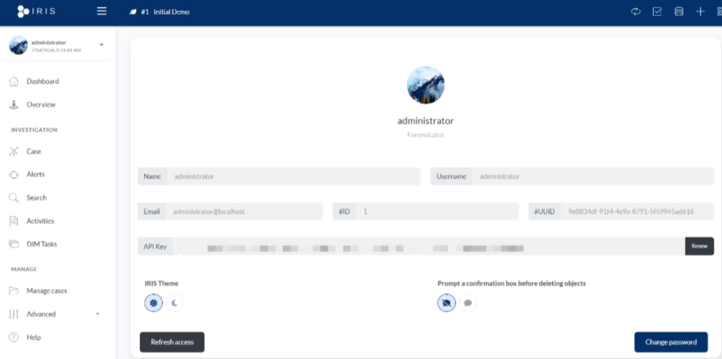The height and width of the screenshot is (359, 722).
Task: Click 'Prompt a confirmation box before deleting objects' label
Action: click(x=512, y=284)
